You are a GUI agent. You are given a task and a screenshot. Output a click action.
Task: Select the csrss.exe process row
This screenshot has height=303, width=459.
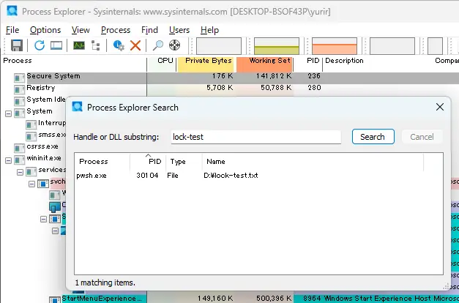tap(42, 146)
